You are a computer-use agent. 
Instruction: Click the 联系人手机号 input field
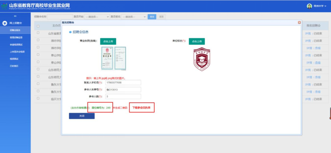pos(123,82)
